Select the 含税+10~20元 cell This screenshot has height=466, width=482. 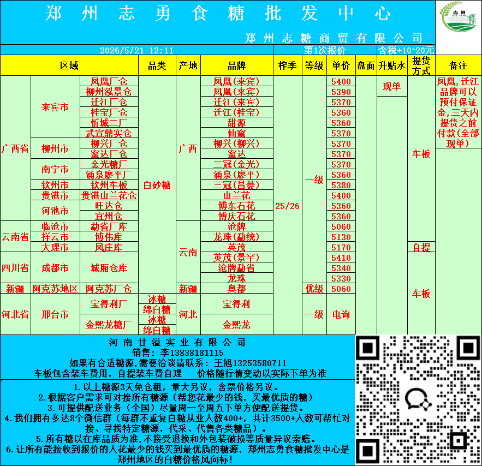coord(406,50)
